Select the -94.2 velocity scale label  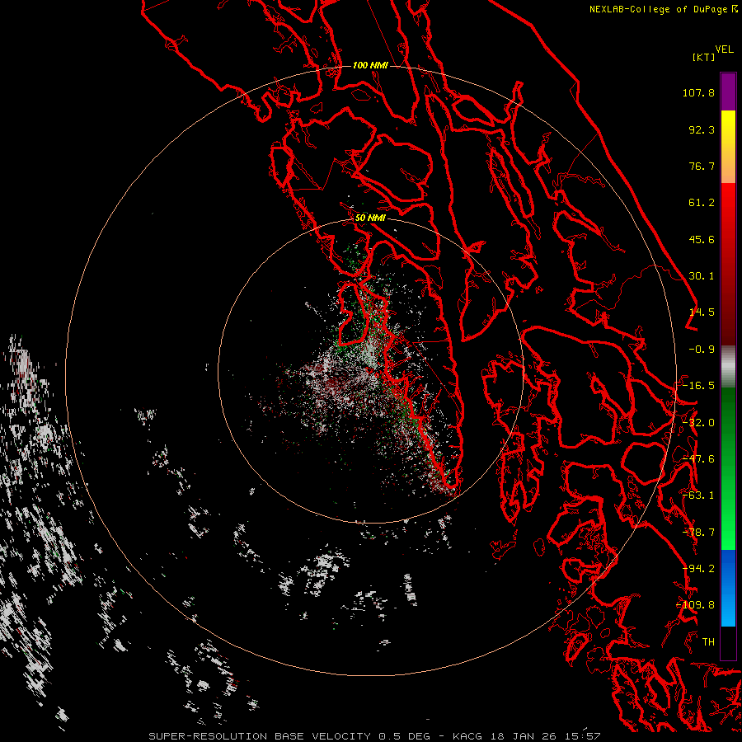[x=698, y=569]
